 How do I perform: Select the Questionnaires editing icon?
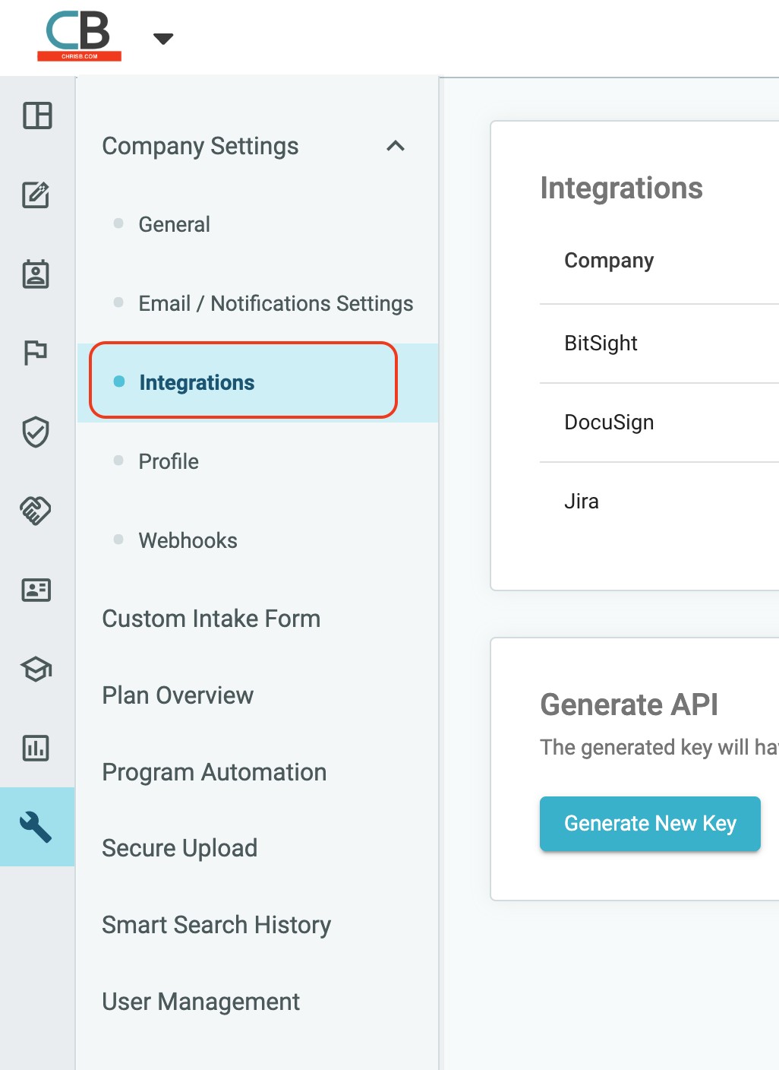point(37,195)
